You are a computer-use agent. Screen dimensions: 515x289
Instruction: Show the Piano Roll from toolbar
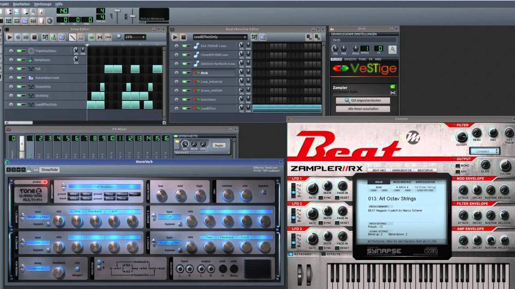pos(16,20)
